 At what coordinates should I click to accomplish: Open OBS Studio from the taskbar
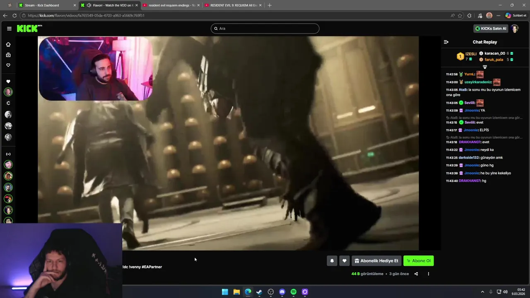coord(271,292)
